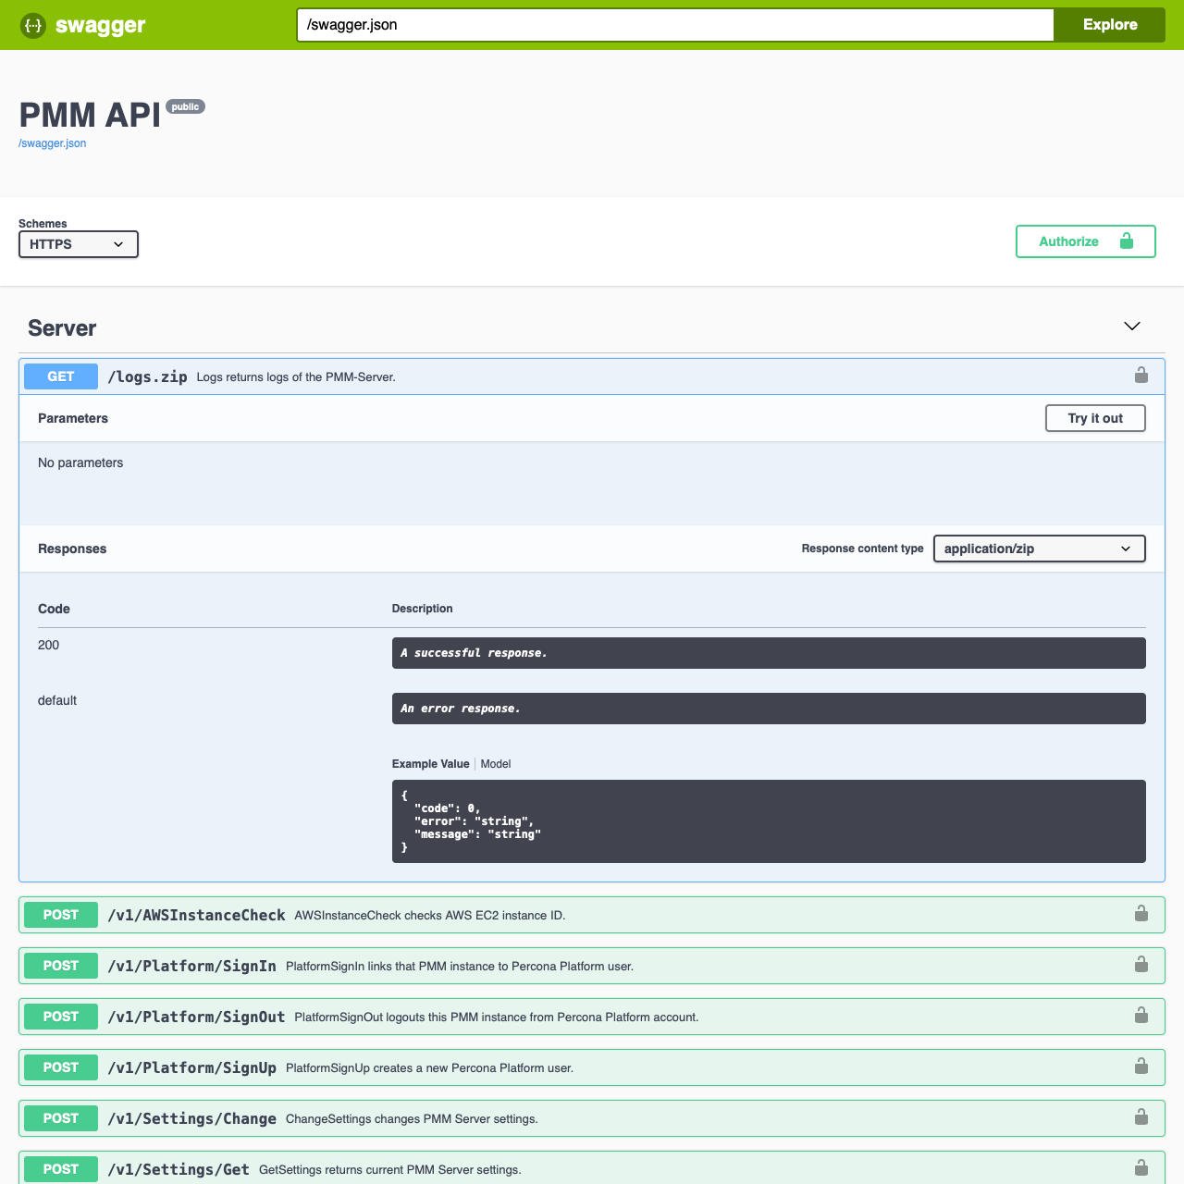The image size is (1184, 1184).
Task: Click lock icon on Settings/Get row
Action: click(1141, 1167)
